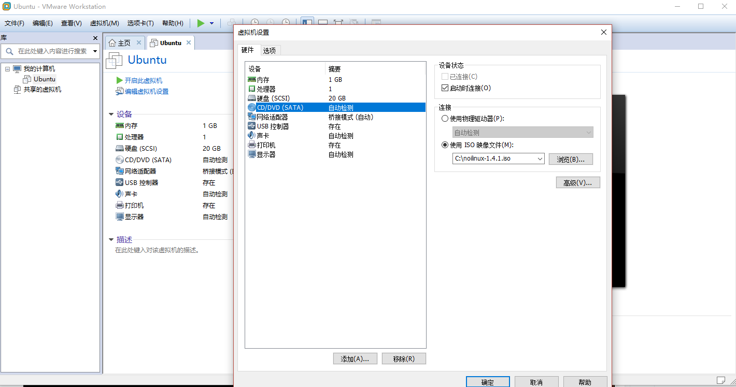Click the VM description text field

pos(157,250)
